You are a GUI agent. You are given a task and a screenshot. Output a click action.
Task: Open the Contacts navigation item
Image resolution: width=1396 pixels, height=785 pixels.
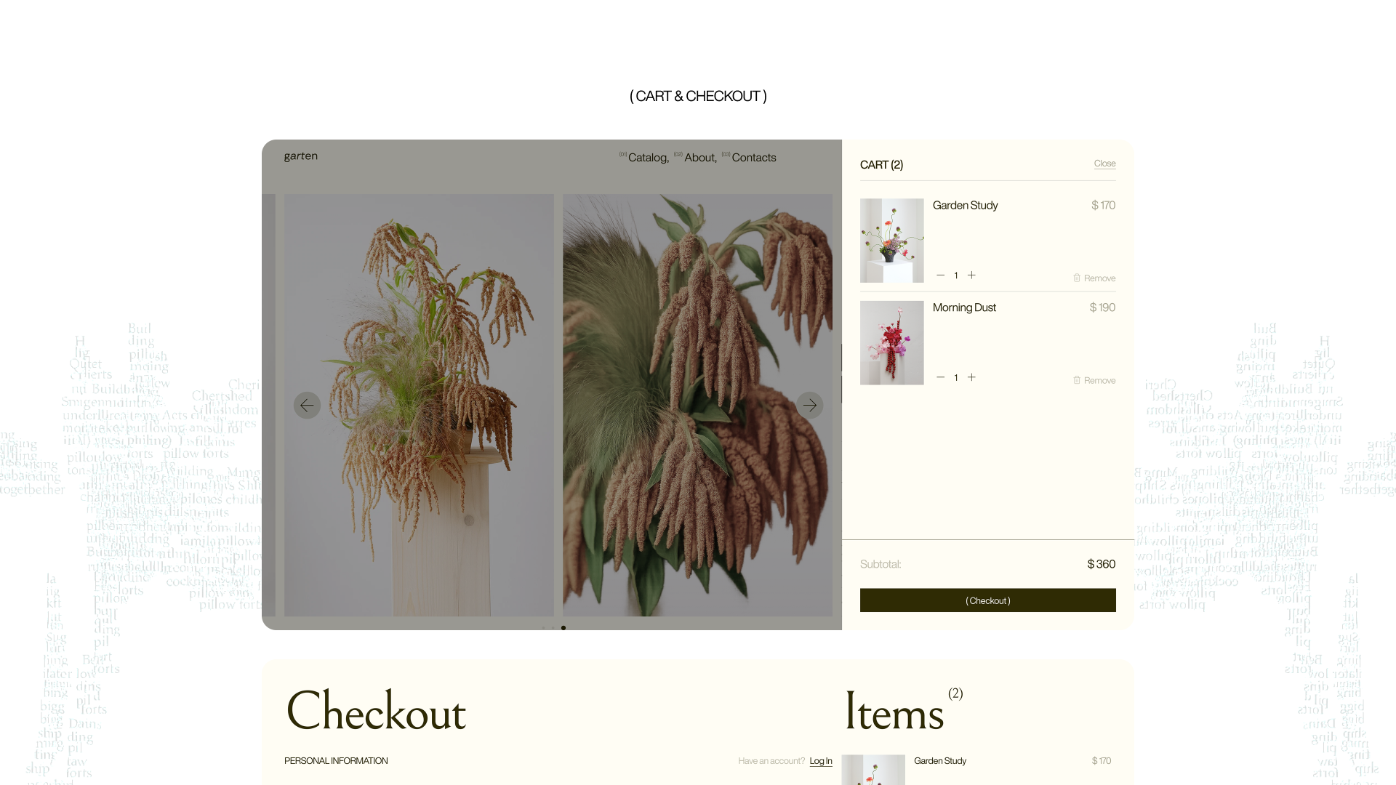[x=753, y=157]
